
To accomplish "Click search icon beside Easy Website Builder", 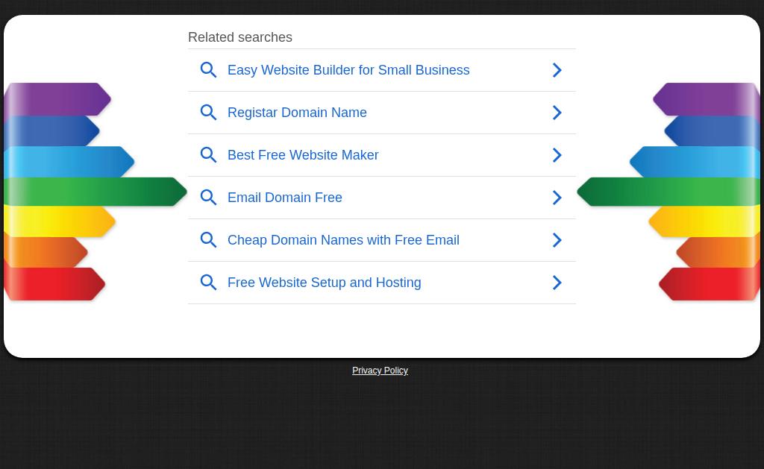I will click(209, 70).
